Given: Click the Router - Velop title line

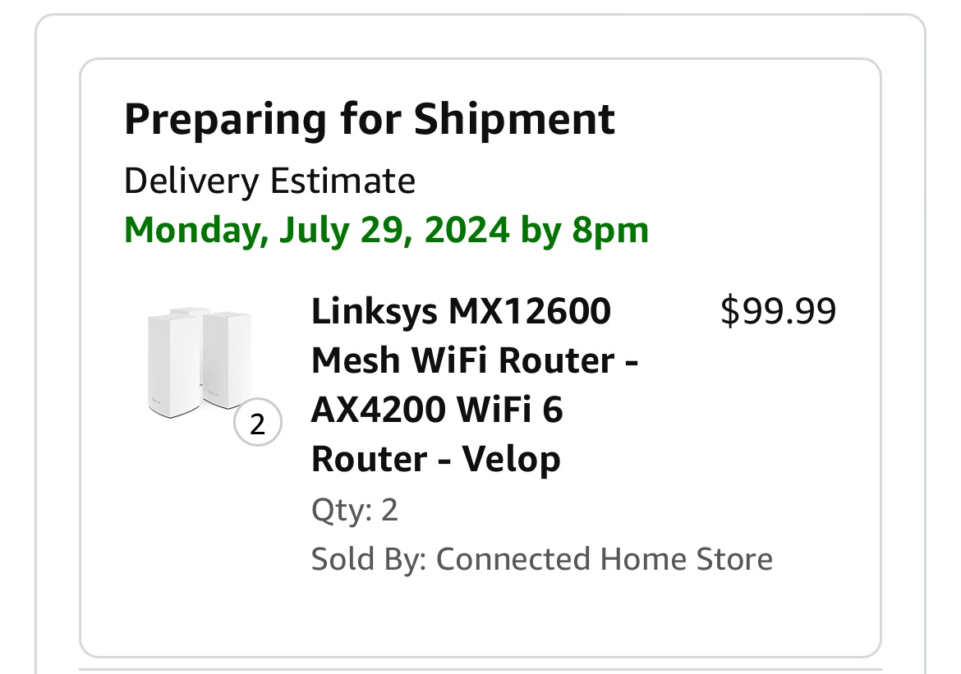Looking at the screenshot, I should tap(435, 459).
